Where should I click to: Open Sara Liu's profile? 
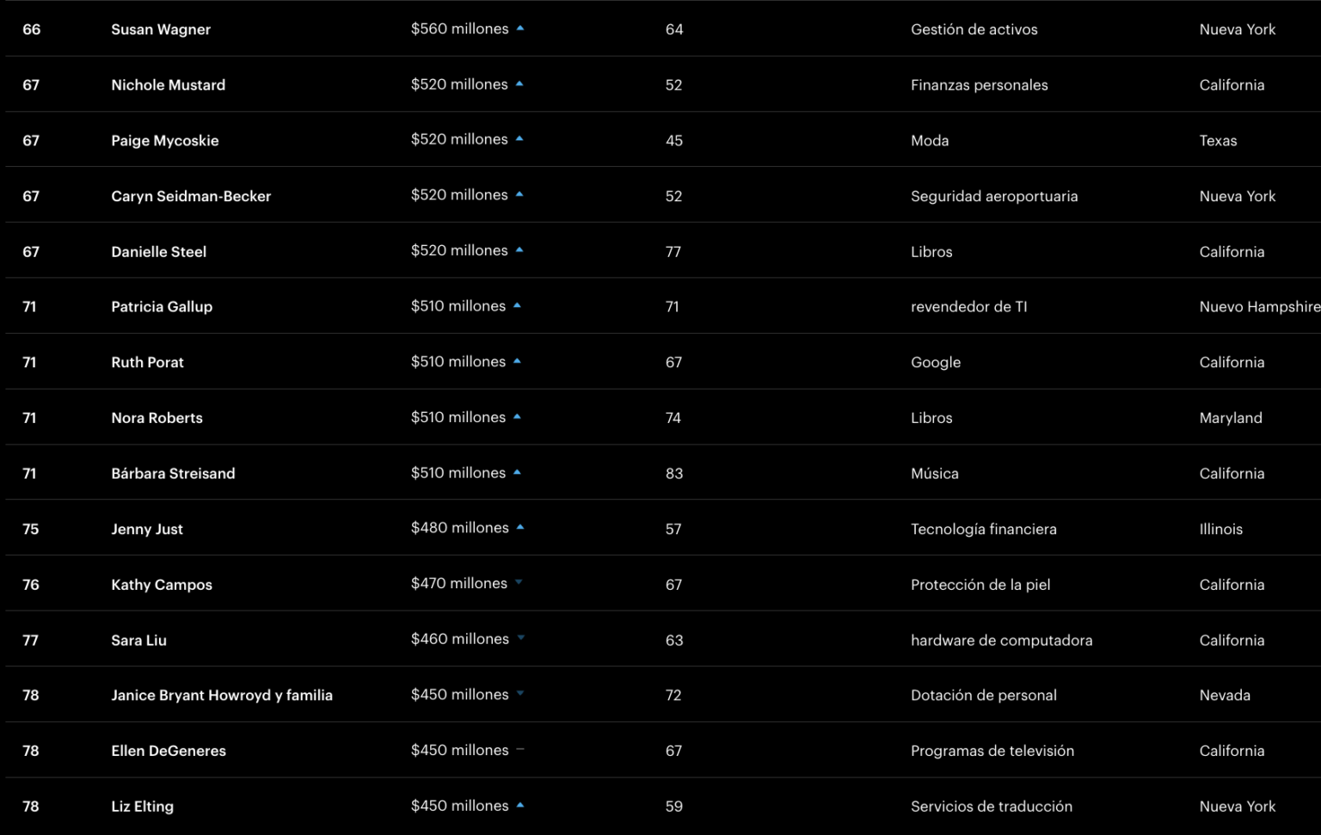[138, 641]
